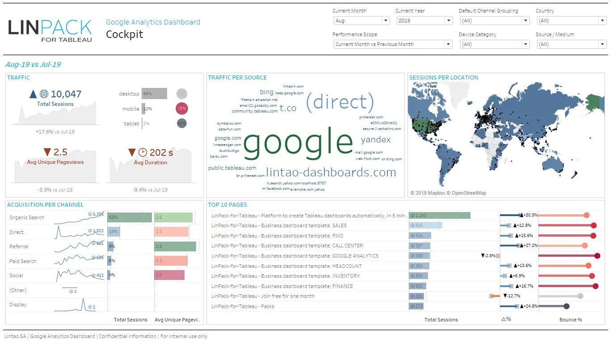Select 'lintao-dashboards.com' in the word cloud
This screenshot has height=342, width=613.
[x=331, y=172]
